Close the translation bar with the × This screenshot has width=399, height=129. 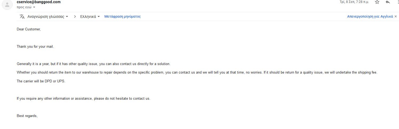pyautogui.click(x=396, y=17)
